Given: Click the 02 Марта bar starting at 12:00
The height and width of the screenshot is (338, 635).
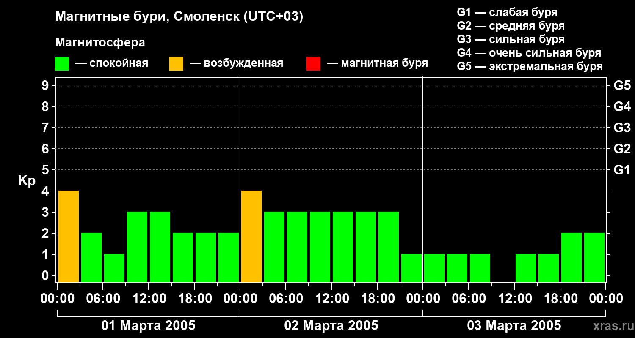Looking at the screenshot, I should 343,247.
